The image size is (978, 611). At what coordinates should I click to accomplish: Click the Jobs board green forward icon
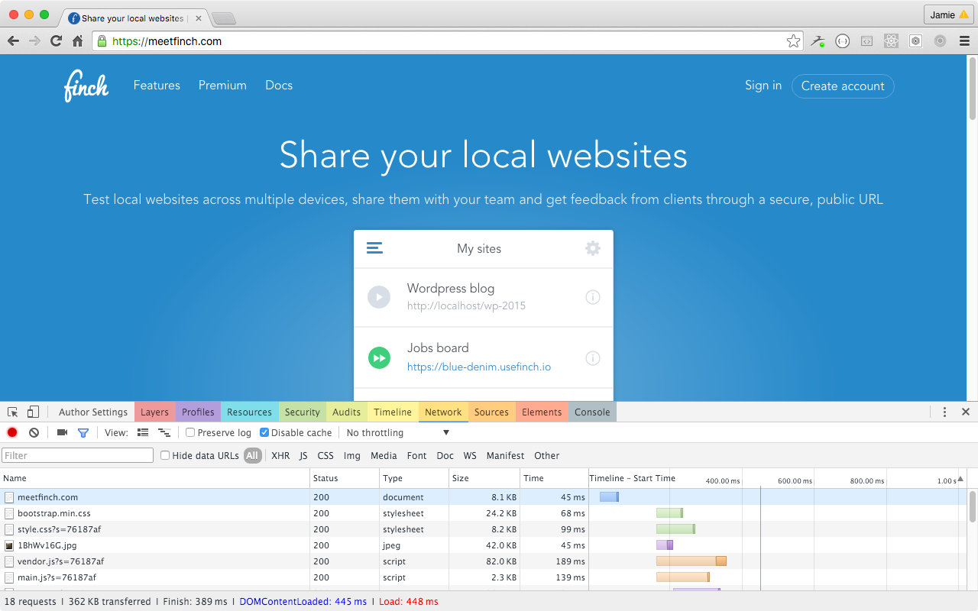(x=379, y=357)
